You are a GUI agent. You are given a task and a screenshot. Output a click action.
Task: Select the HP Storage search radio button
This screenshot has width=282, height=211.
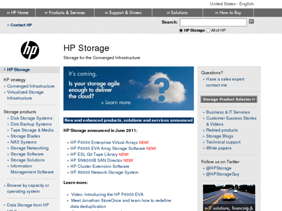click(x=181, y=30)
